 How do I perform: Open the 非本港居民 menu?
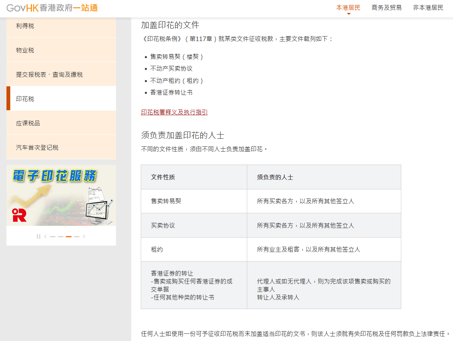pos(428,7)
